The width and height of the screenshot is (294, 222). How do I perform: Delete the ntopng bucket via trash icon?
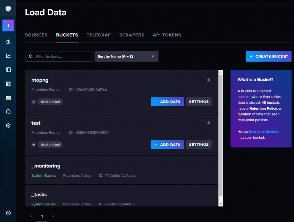pyautogui.click(x=208, y=80)
